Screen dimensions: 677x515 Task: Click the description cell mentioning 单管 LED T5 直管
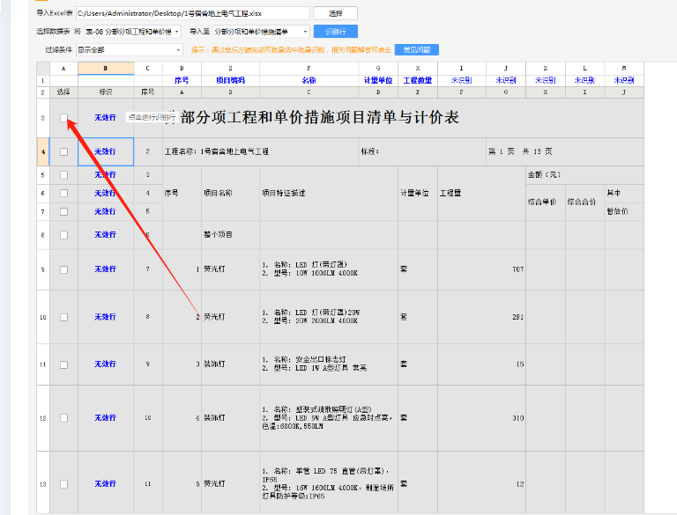pyautogui.click(x=329, y=483)
